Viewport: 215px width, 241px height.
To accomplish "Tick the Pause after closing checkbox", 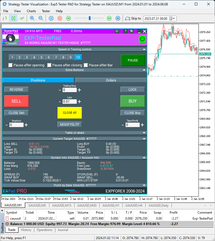I will coord(49,65).
